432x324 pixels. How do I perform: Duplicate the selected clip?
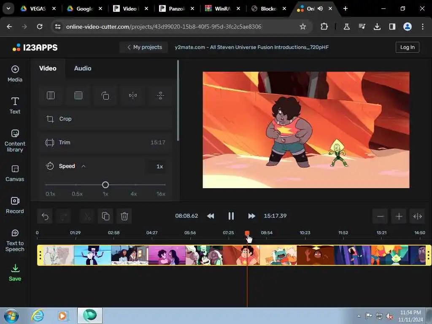pyautogui.click(x=105, y=216)
